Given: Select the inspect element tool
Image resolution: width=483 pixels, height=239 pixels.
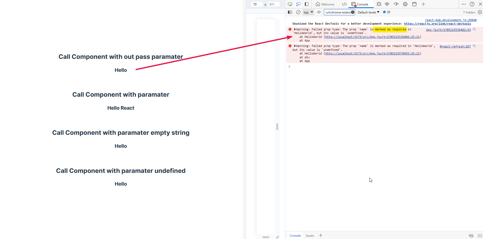Looking at the screenshot, I should [290, 4].
